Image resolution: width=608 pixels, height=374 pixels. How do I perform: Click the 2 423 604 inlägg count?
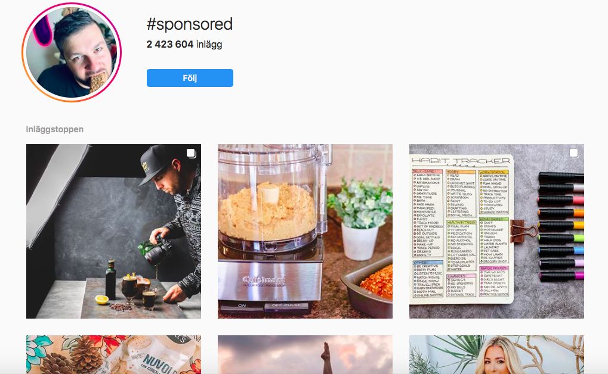(184, 45)
